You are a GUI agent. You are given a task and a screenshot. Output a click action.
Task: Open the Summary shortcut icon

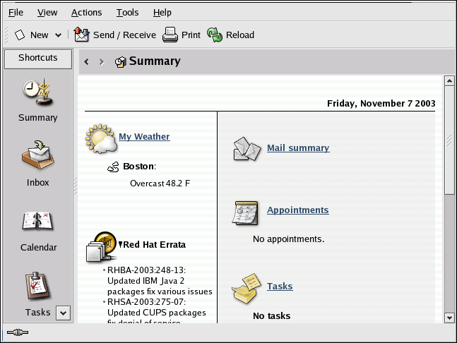coord(37,94)
